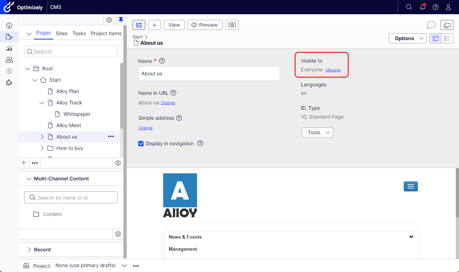The height and width of the screenshot is (272, 459).
Task: Click the compare versions icon in toolbar
Action: click(x=232, y=25)
